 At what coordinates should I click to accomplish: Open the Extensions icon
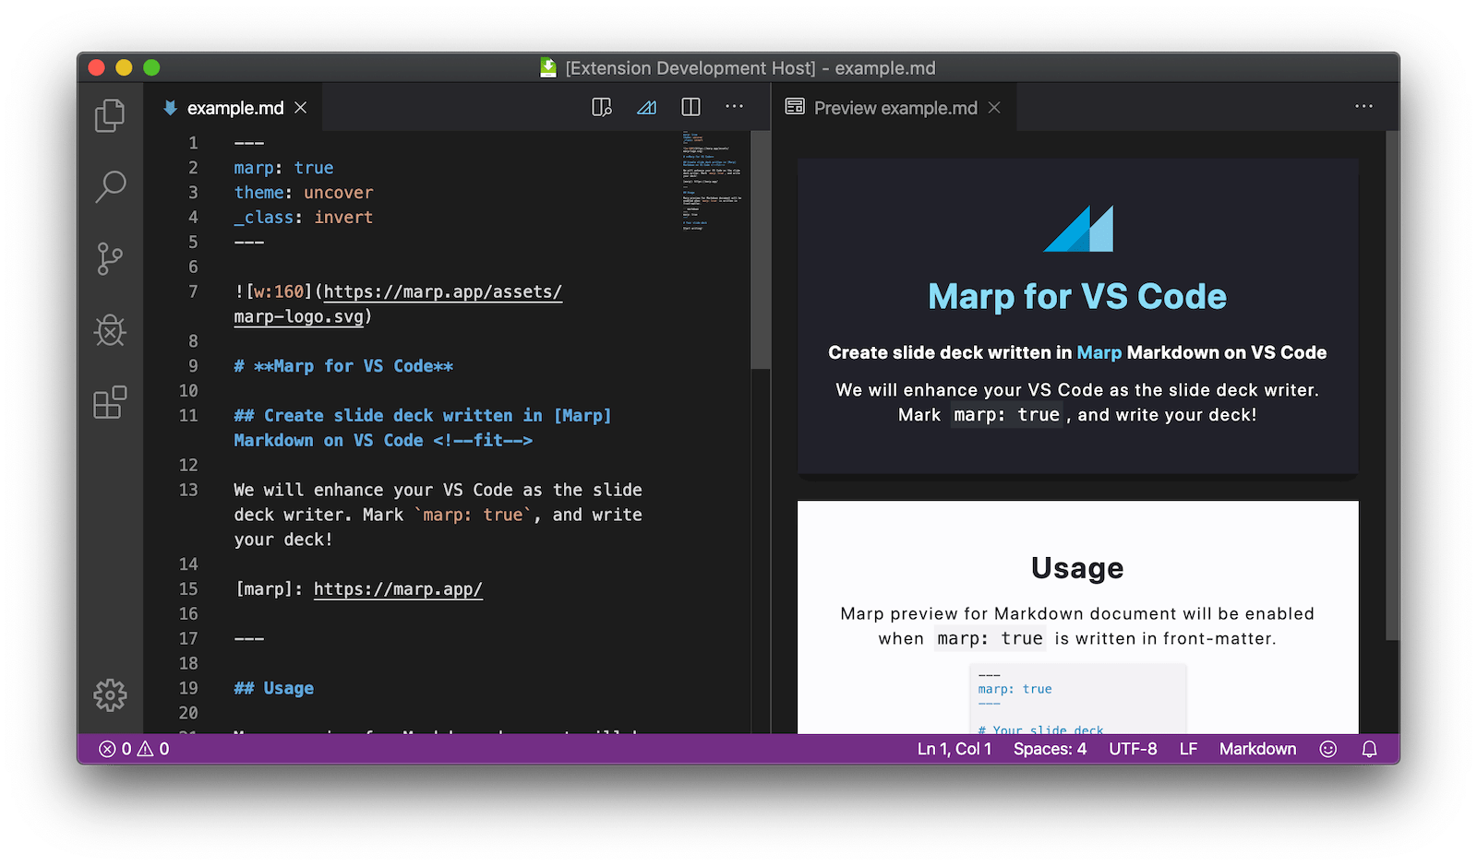111,403
